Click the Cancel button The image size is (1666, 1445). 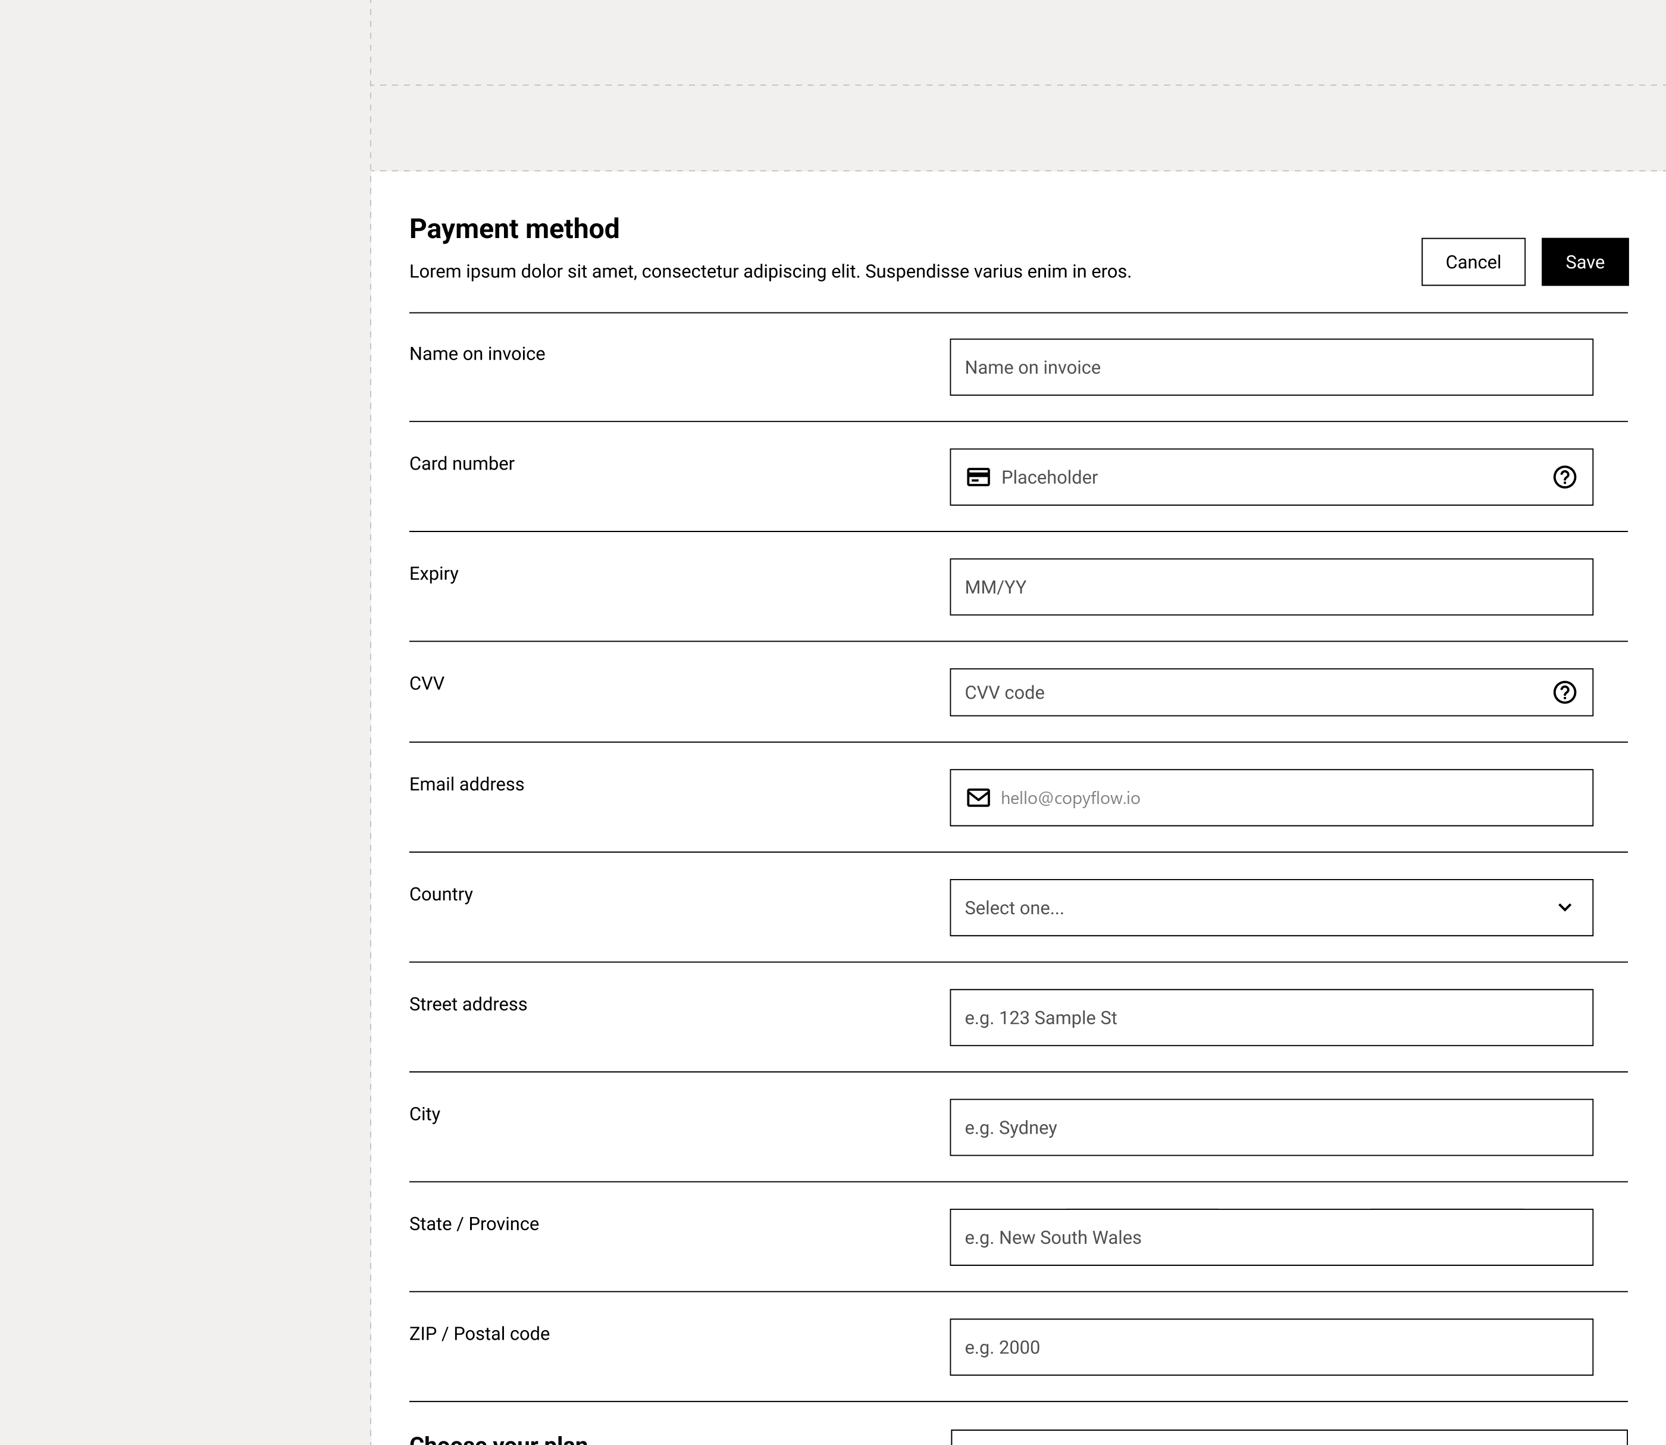point(1473,262)
